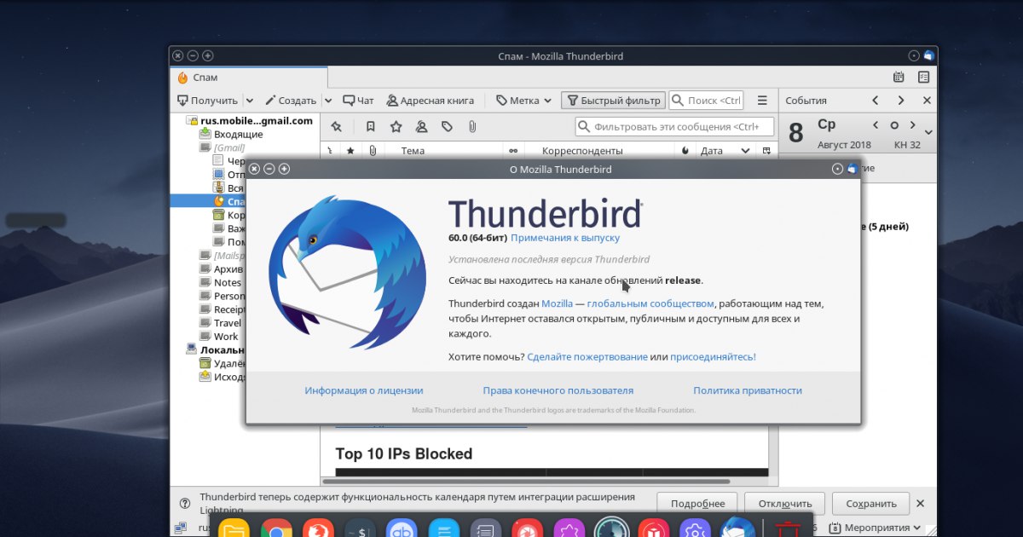Go to previous day in mini calendar
This screenshot has width=1023, height=537.
[x=877, y=124]
